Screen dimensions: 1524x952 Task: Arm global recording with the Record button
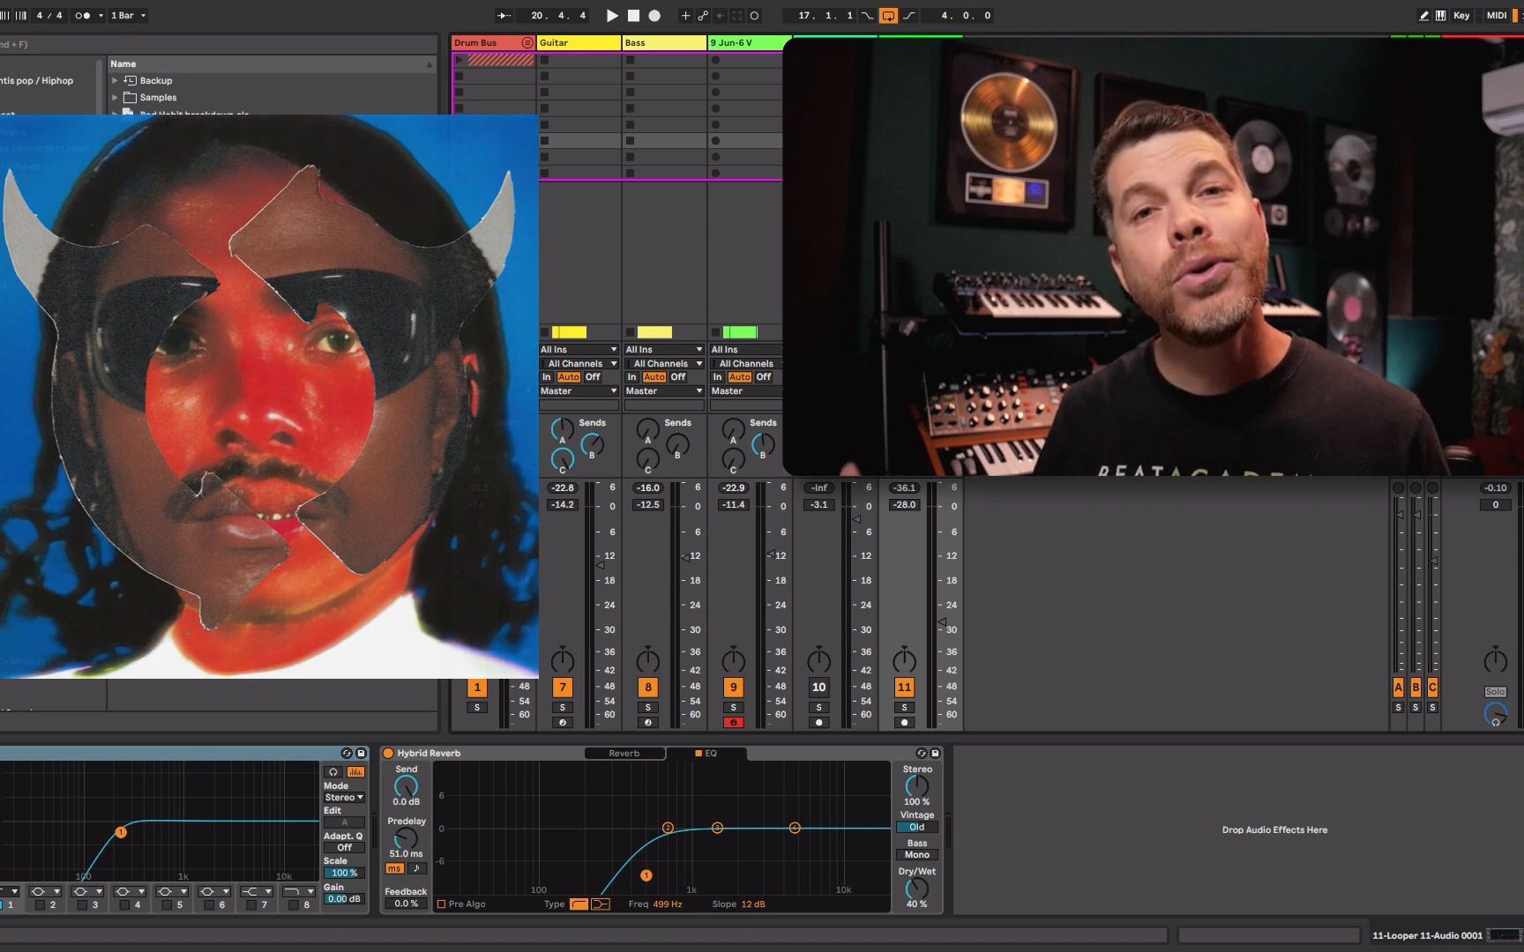point(654,15)
